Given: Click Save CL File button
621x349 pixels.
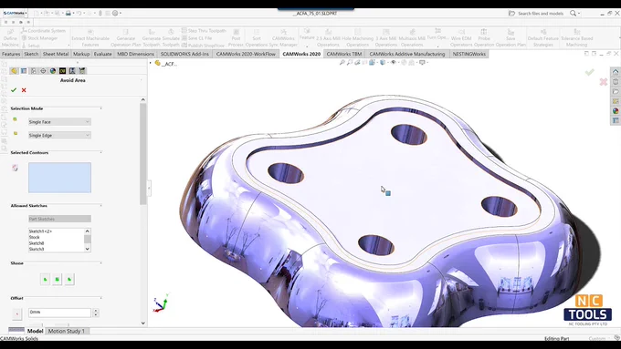Looking at the screenshot, I should [197, 38].
